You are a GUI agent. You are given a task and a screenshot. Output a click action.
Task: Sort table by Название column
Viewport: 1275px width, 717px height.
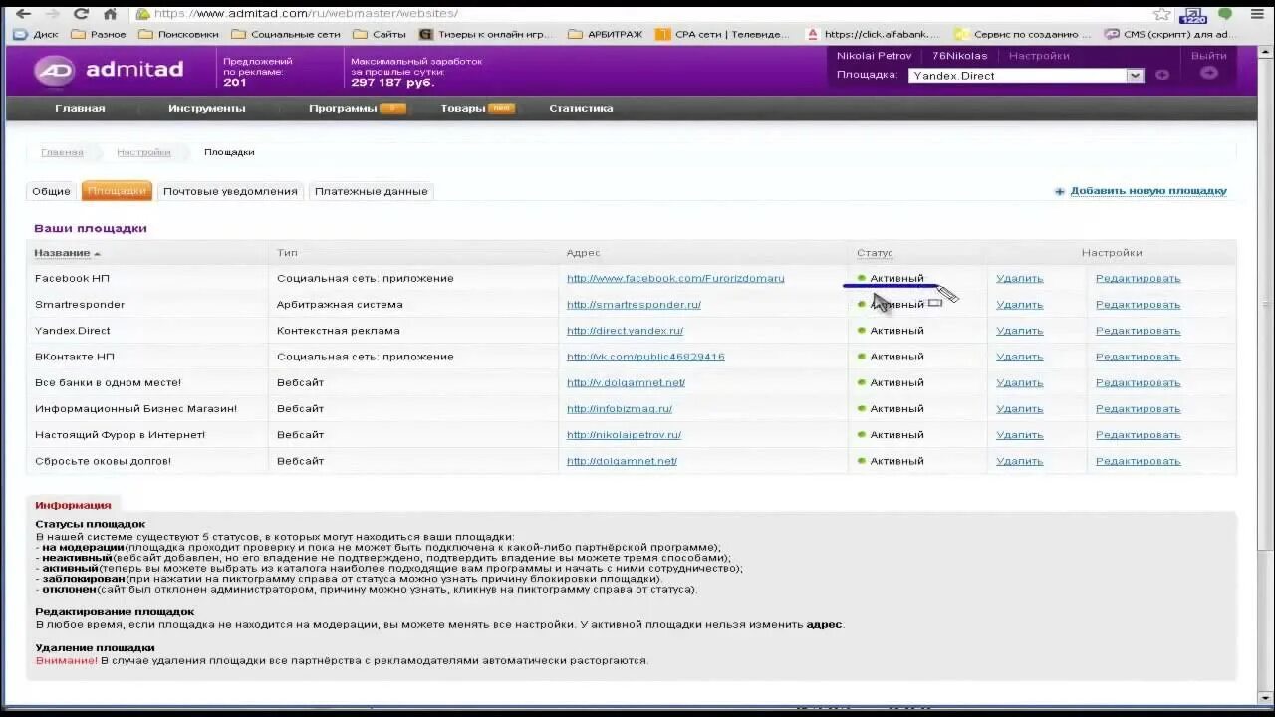pos(67,253)
